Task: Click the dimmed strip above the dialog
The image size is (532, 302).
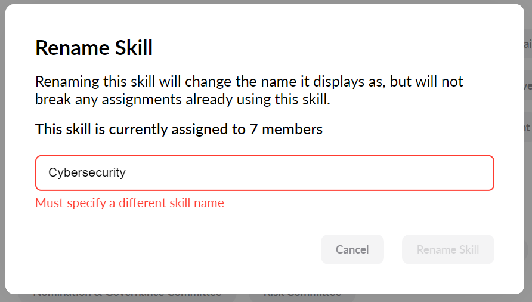Action: pos(266,2)
